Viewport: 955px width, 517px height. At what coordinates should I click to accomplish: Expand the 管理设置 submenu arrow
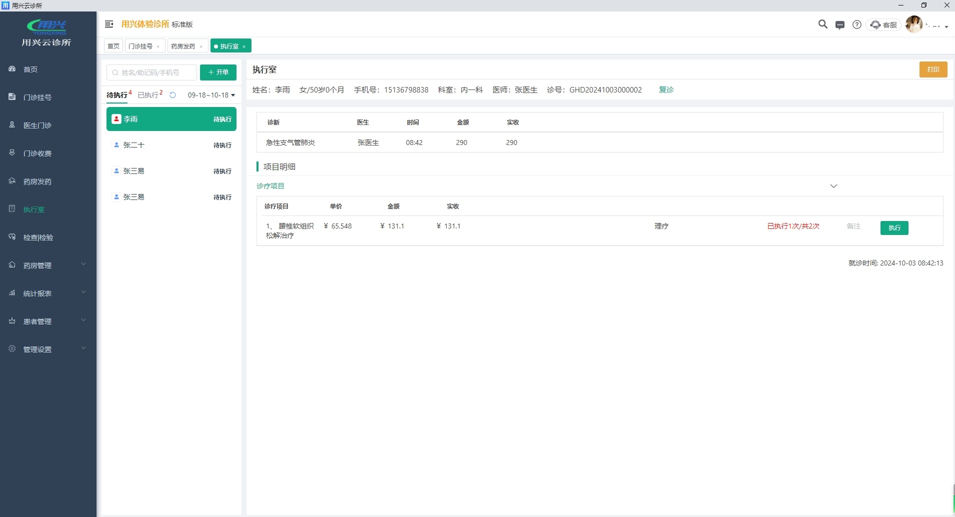coord(83,348)
